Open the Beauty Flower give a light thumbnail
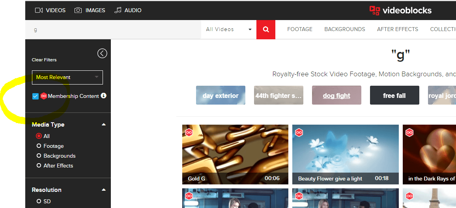 pyautogui.click(x=346, y=155)
